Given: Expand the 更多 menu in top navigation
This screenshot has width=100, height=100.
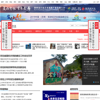Looking at the screenshot, I should (81, 2).
